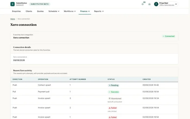Click the rate_limited error text

(112, 111)
